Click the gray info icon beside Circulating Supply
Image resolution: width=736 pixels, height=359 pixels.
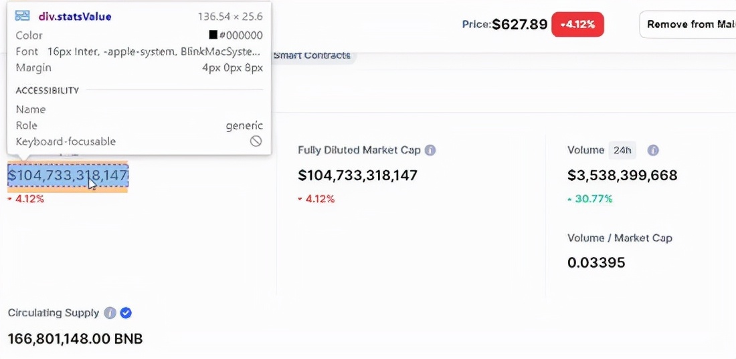[x=110, y=313]
